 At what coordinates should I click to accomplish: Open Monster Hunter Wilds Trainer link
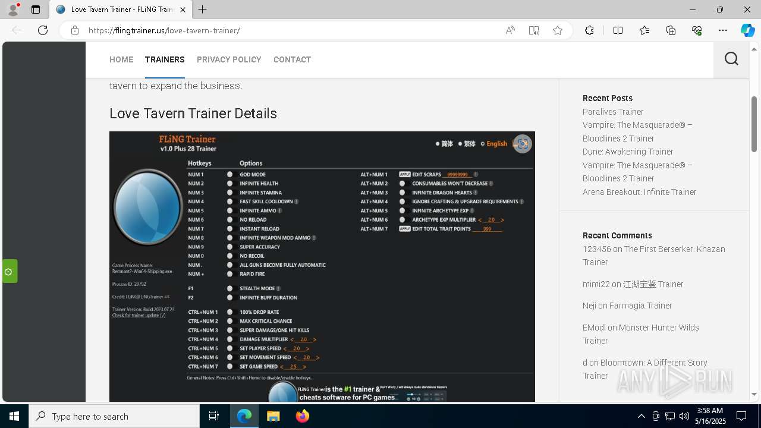click(x=641, y=334)
